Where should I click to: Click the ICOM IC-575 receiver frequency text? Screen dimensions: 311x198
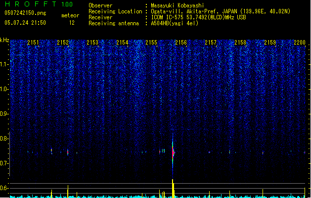198,17
